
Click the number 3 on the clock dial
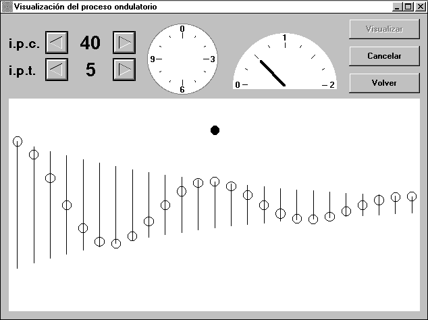pyautogui.click(x=213, y=59)
